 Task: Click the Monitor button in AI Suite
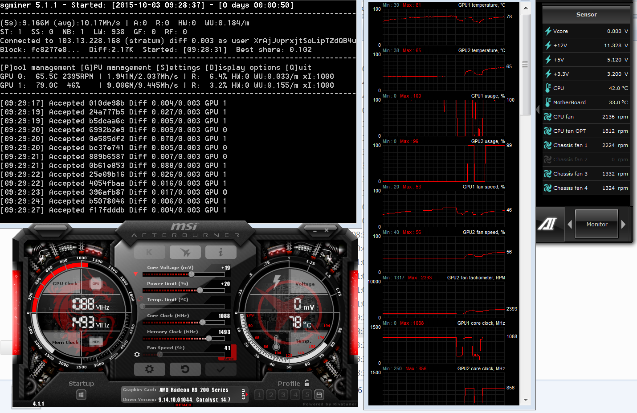597,224
